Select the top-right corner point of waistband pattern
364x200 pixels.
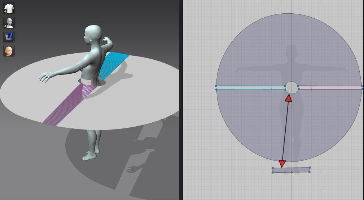pos(310,168)
